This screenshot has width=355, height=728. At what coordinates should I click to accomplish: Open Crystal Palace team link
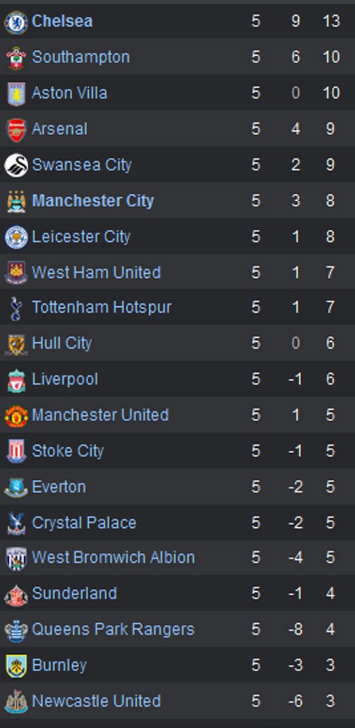pyautogui.click(x=84, y=522)
